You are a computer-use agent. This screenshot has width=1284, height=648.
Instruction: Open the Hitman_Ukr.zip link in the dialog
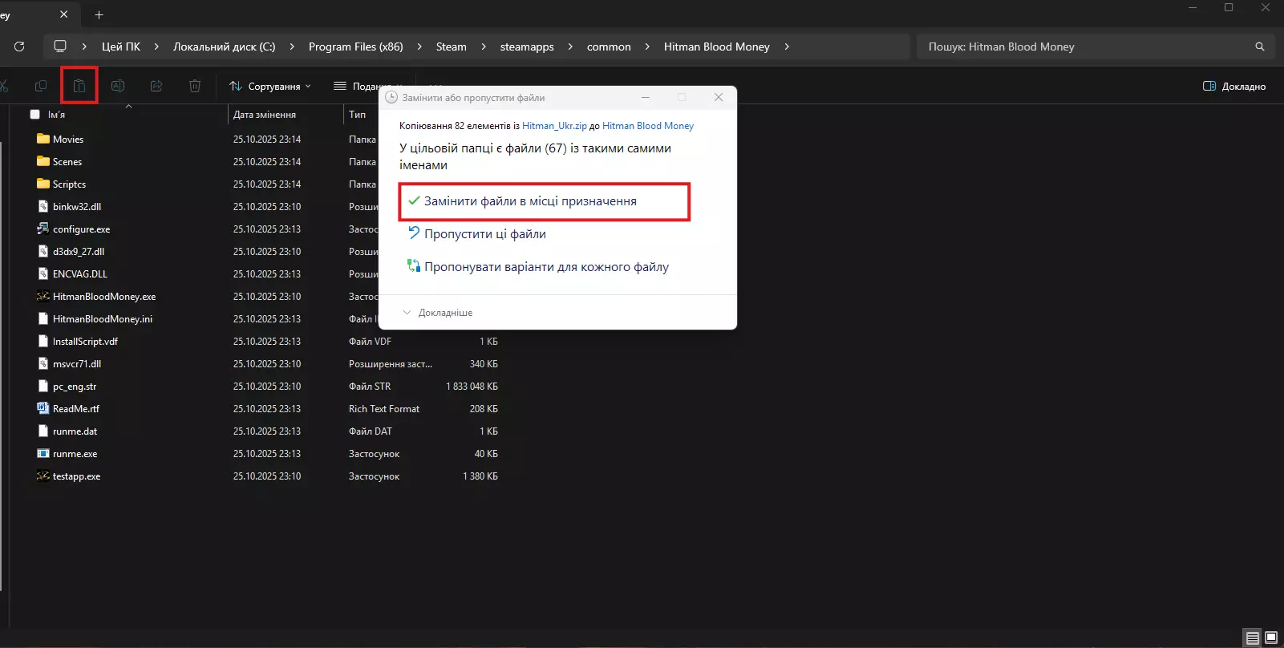[x=554, y=126]
